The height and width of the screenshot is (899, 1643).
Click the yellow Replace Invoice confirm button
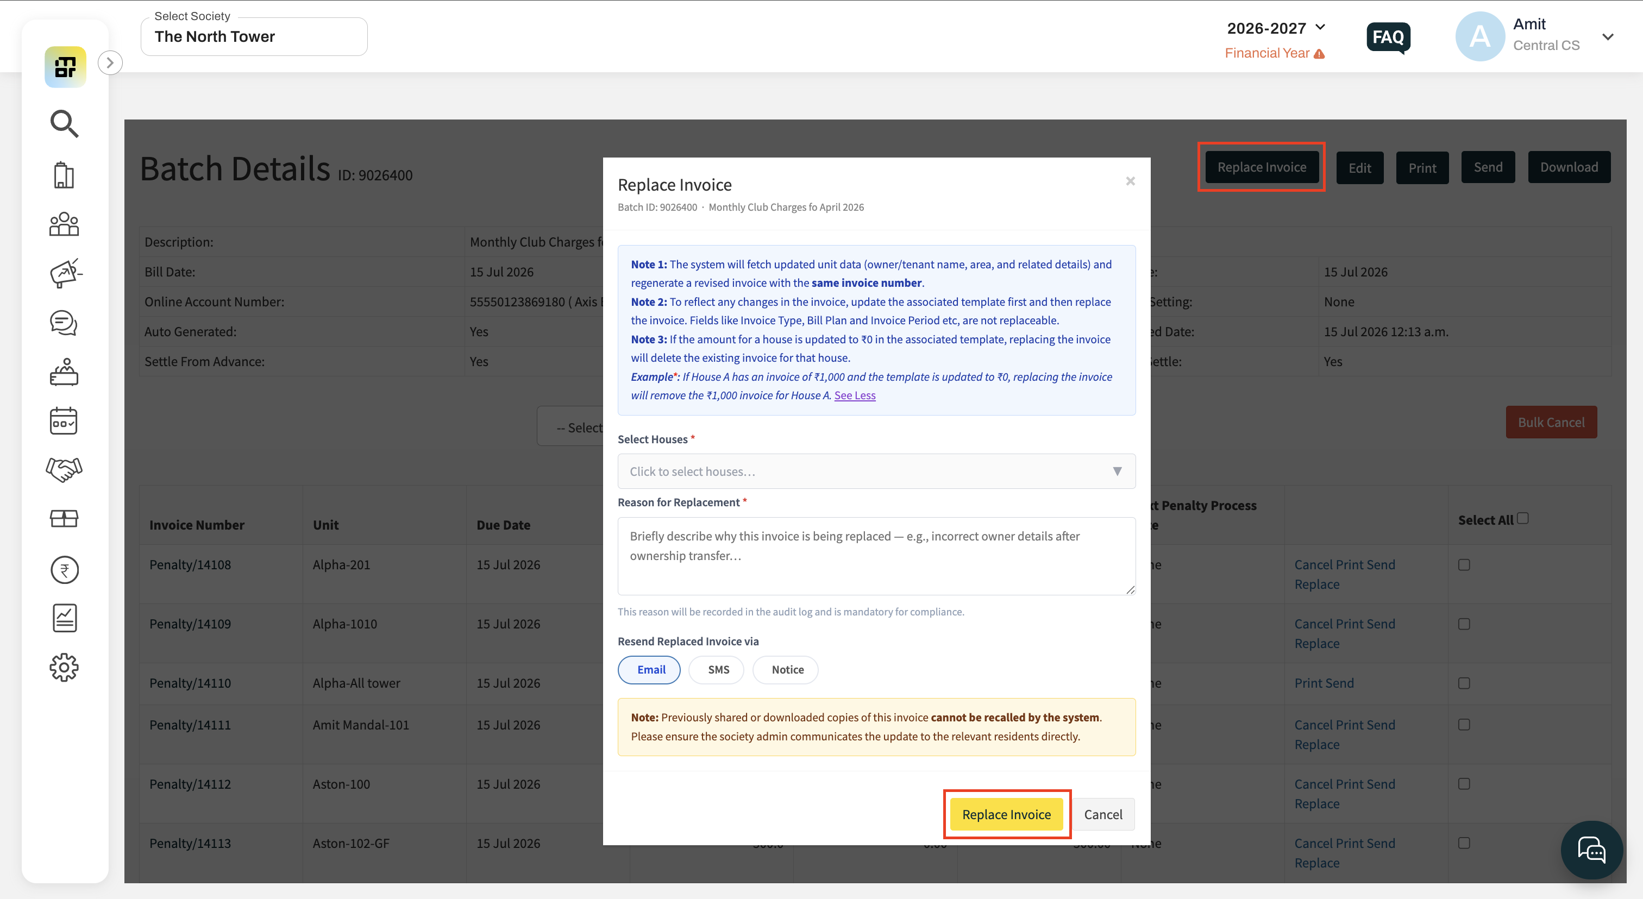coord(1006,814)
